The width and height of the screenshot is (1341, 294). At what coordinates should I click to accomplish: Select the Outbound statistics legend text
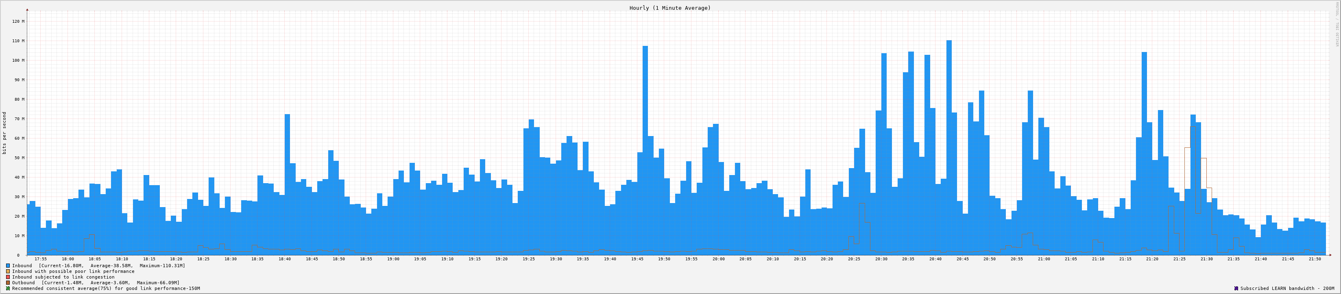coord(96,283)
